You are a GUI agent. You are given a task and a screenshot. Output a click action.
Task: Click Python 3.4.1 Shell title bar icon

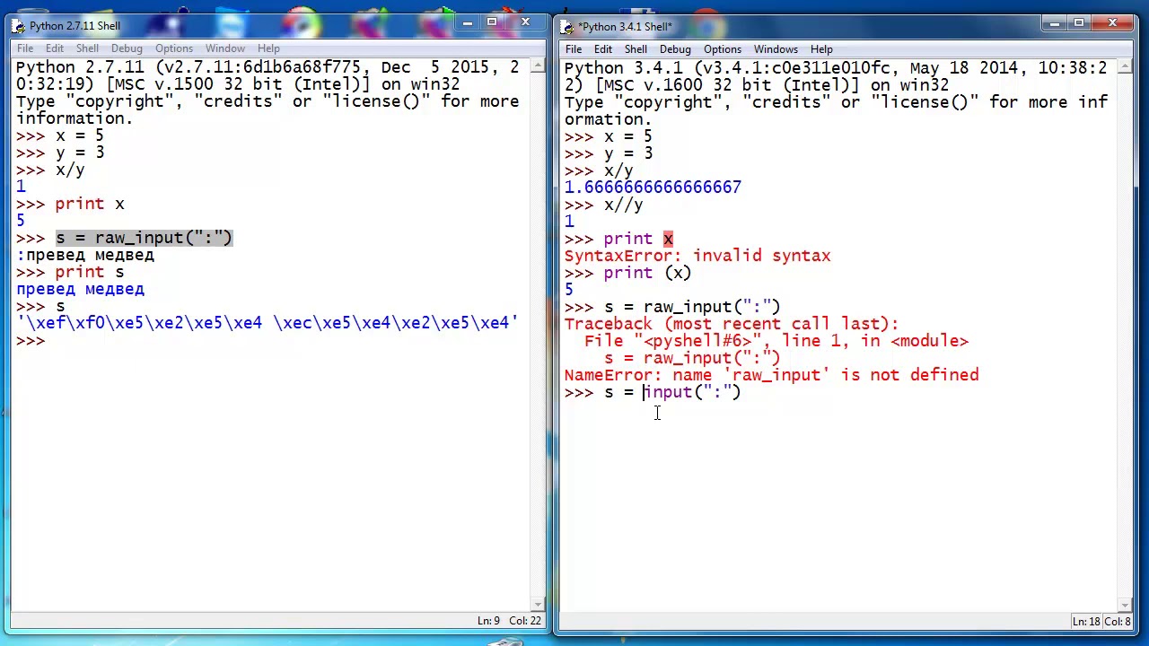point(568,27)
